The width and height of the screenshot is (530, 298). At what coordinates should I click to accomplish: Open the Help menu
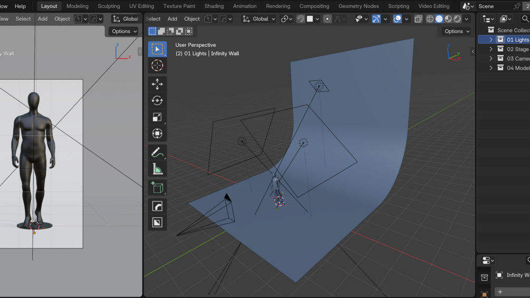[x=20, y=6]
